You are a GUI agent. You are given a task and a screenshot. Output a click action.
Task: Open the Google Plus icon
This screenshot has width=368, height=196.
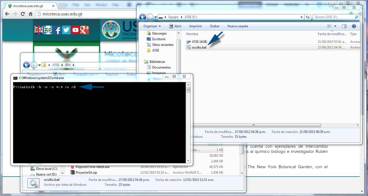[x=84, y=30]
